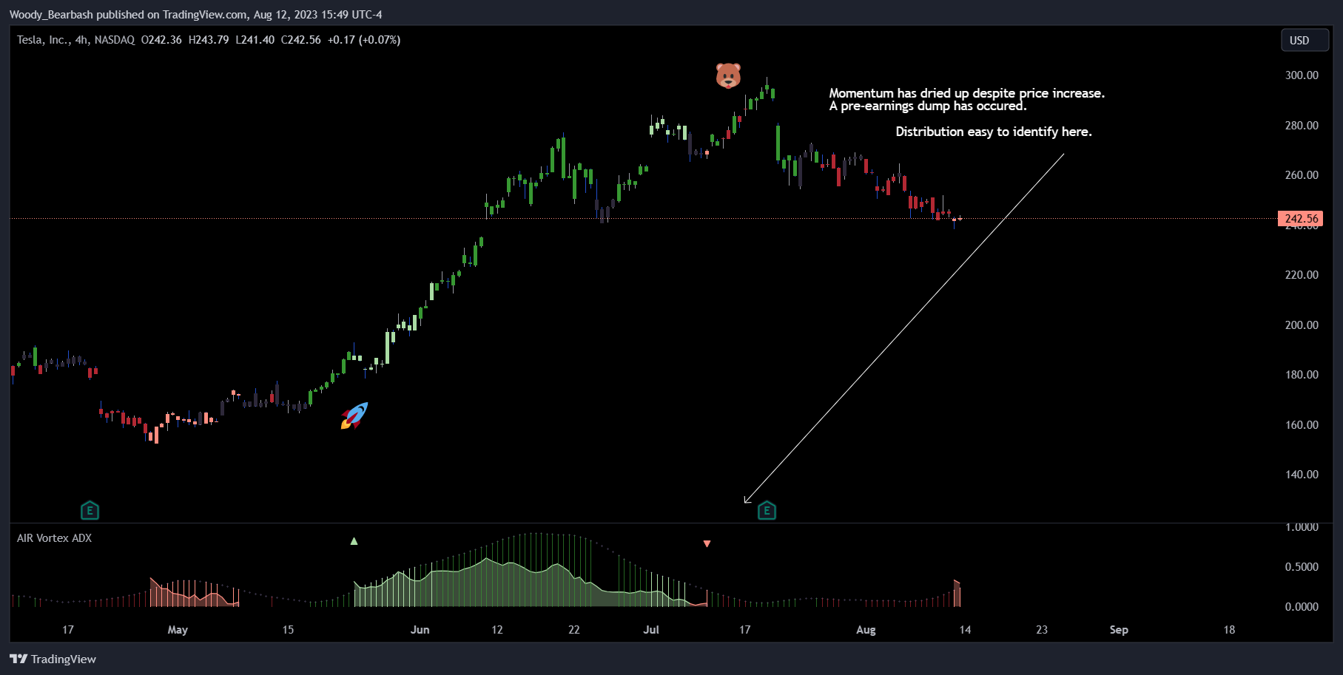The height and width of the screenshot is (675, 1343).
Task: Click the 0.0000 indicator axis label
Action: coord(1302,607)
